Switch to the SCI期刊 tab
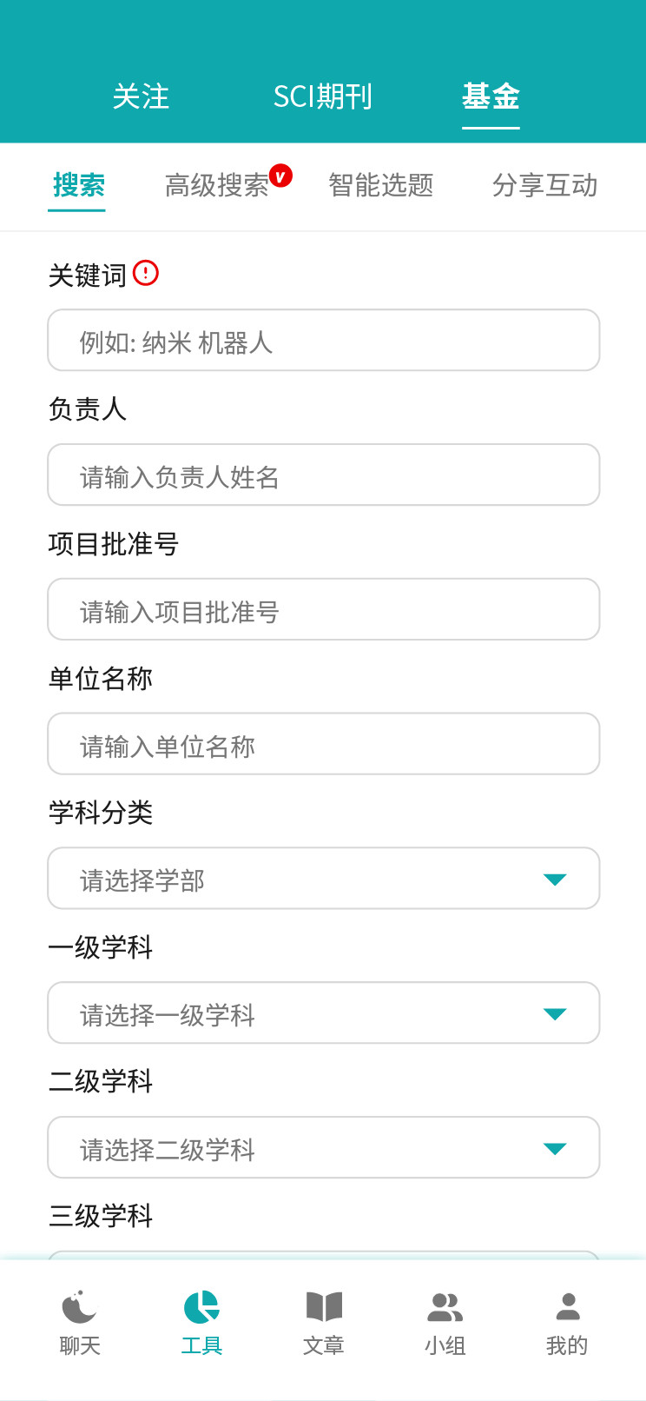The width and height of the screenshot is (646, 1401). [323, 96]
